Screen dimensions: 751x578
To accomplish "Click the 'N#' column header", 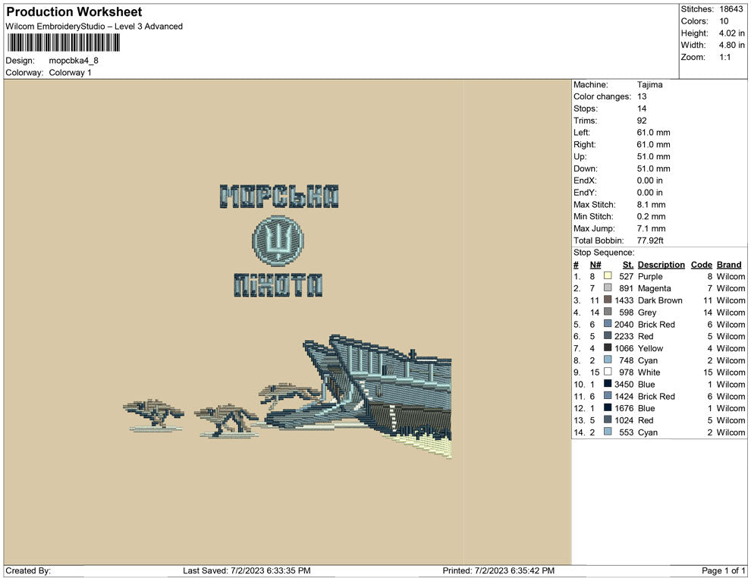I will [595, 264].
